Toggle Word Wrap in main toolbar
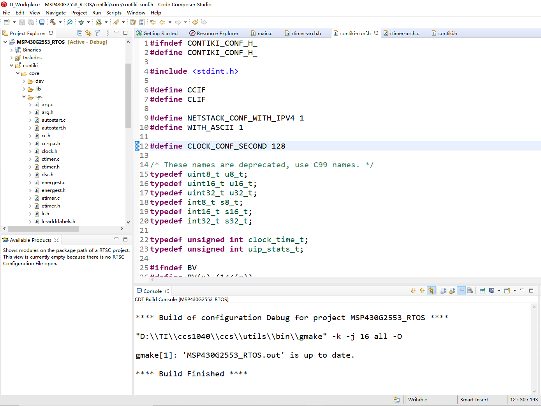This screenshot has height=406, width=541. click(x=133, y=22)
